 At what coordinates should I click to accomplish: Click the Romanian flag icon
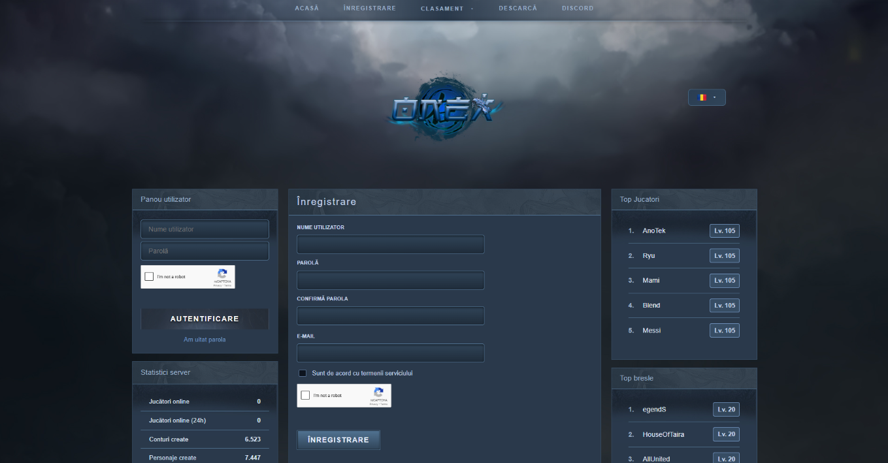click(701, 97)
